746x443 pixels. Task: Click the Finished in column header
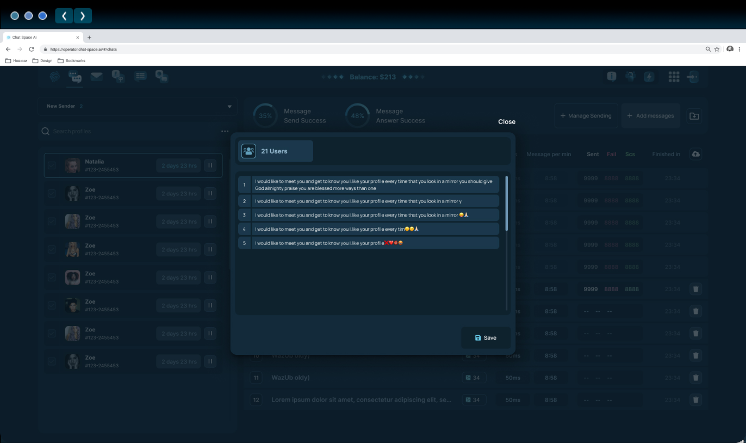coord(666,154)
